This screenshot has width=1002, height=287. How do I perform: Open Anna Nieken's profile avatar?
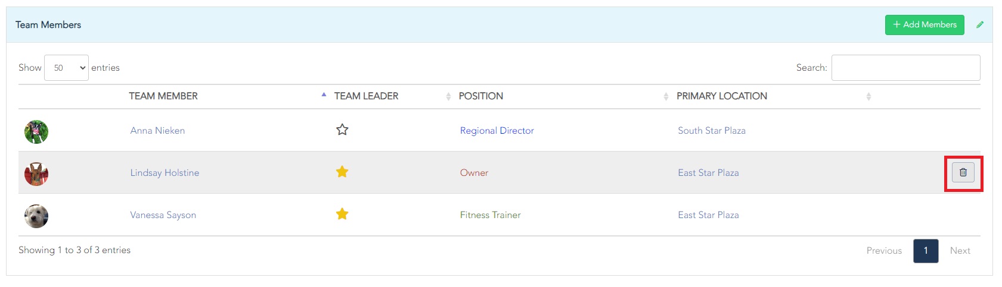36,131
